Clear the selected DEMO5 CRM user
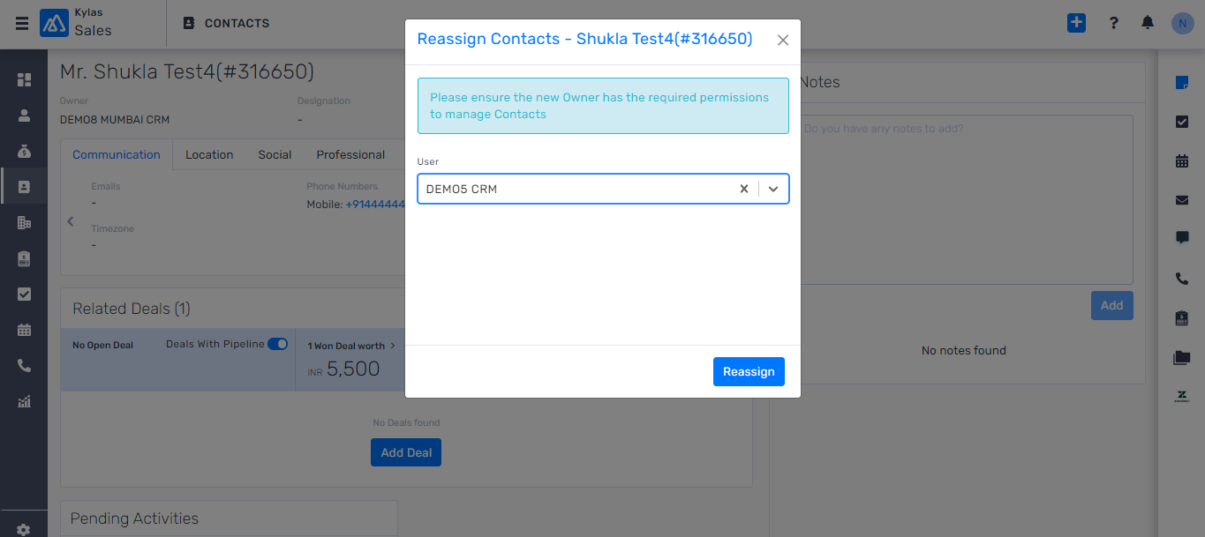The height and width of the screenshot is (537, 1205). click(x=744, y=189)
